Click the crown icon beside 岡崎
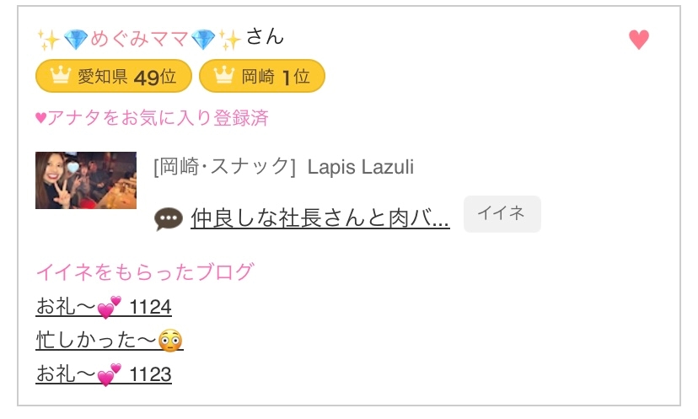Screen dimensions: 698x419 tap(223, 77)
